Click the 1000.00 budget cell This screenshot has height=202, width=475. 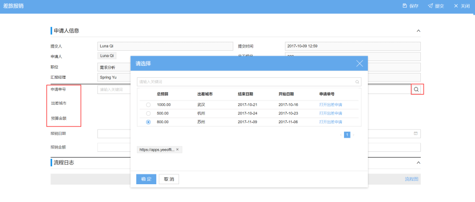(164, 105)
